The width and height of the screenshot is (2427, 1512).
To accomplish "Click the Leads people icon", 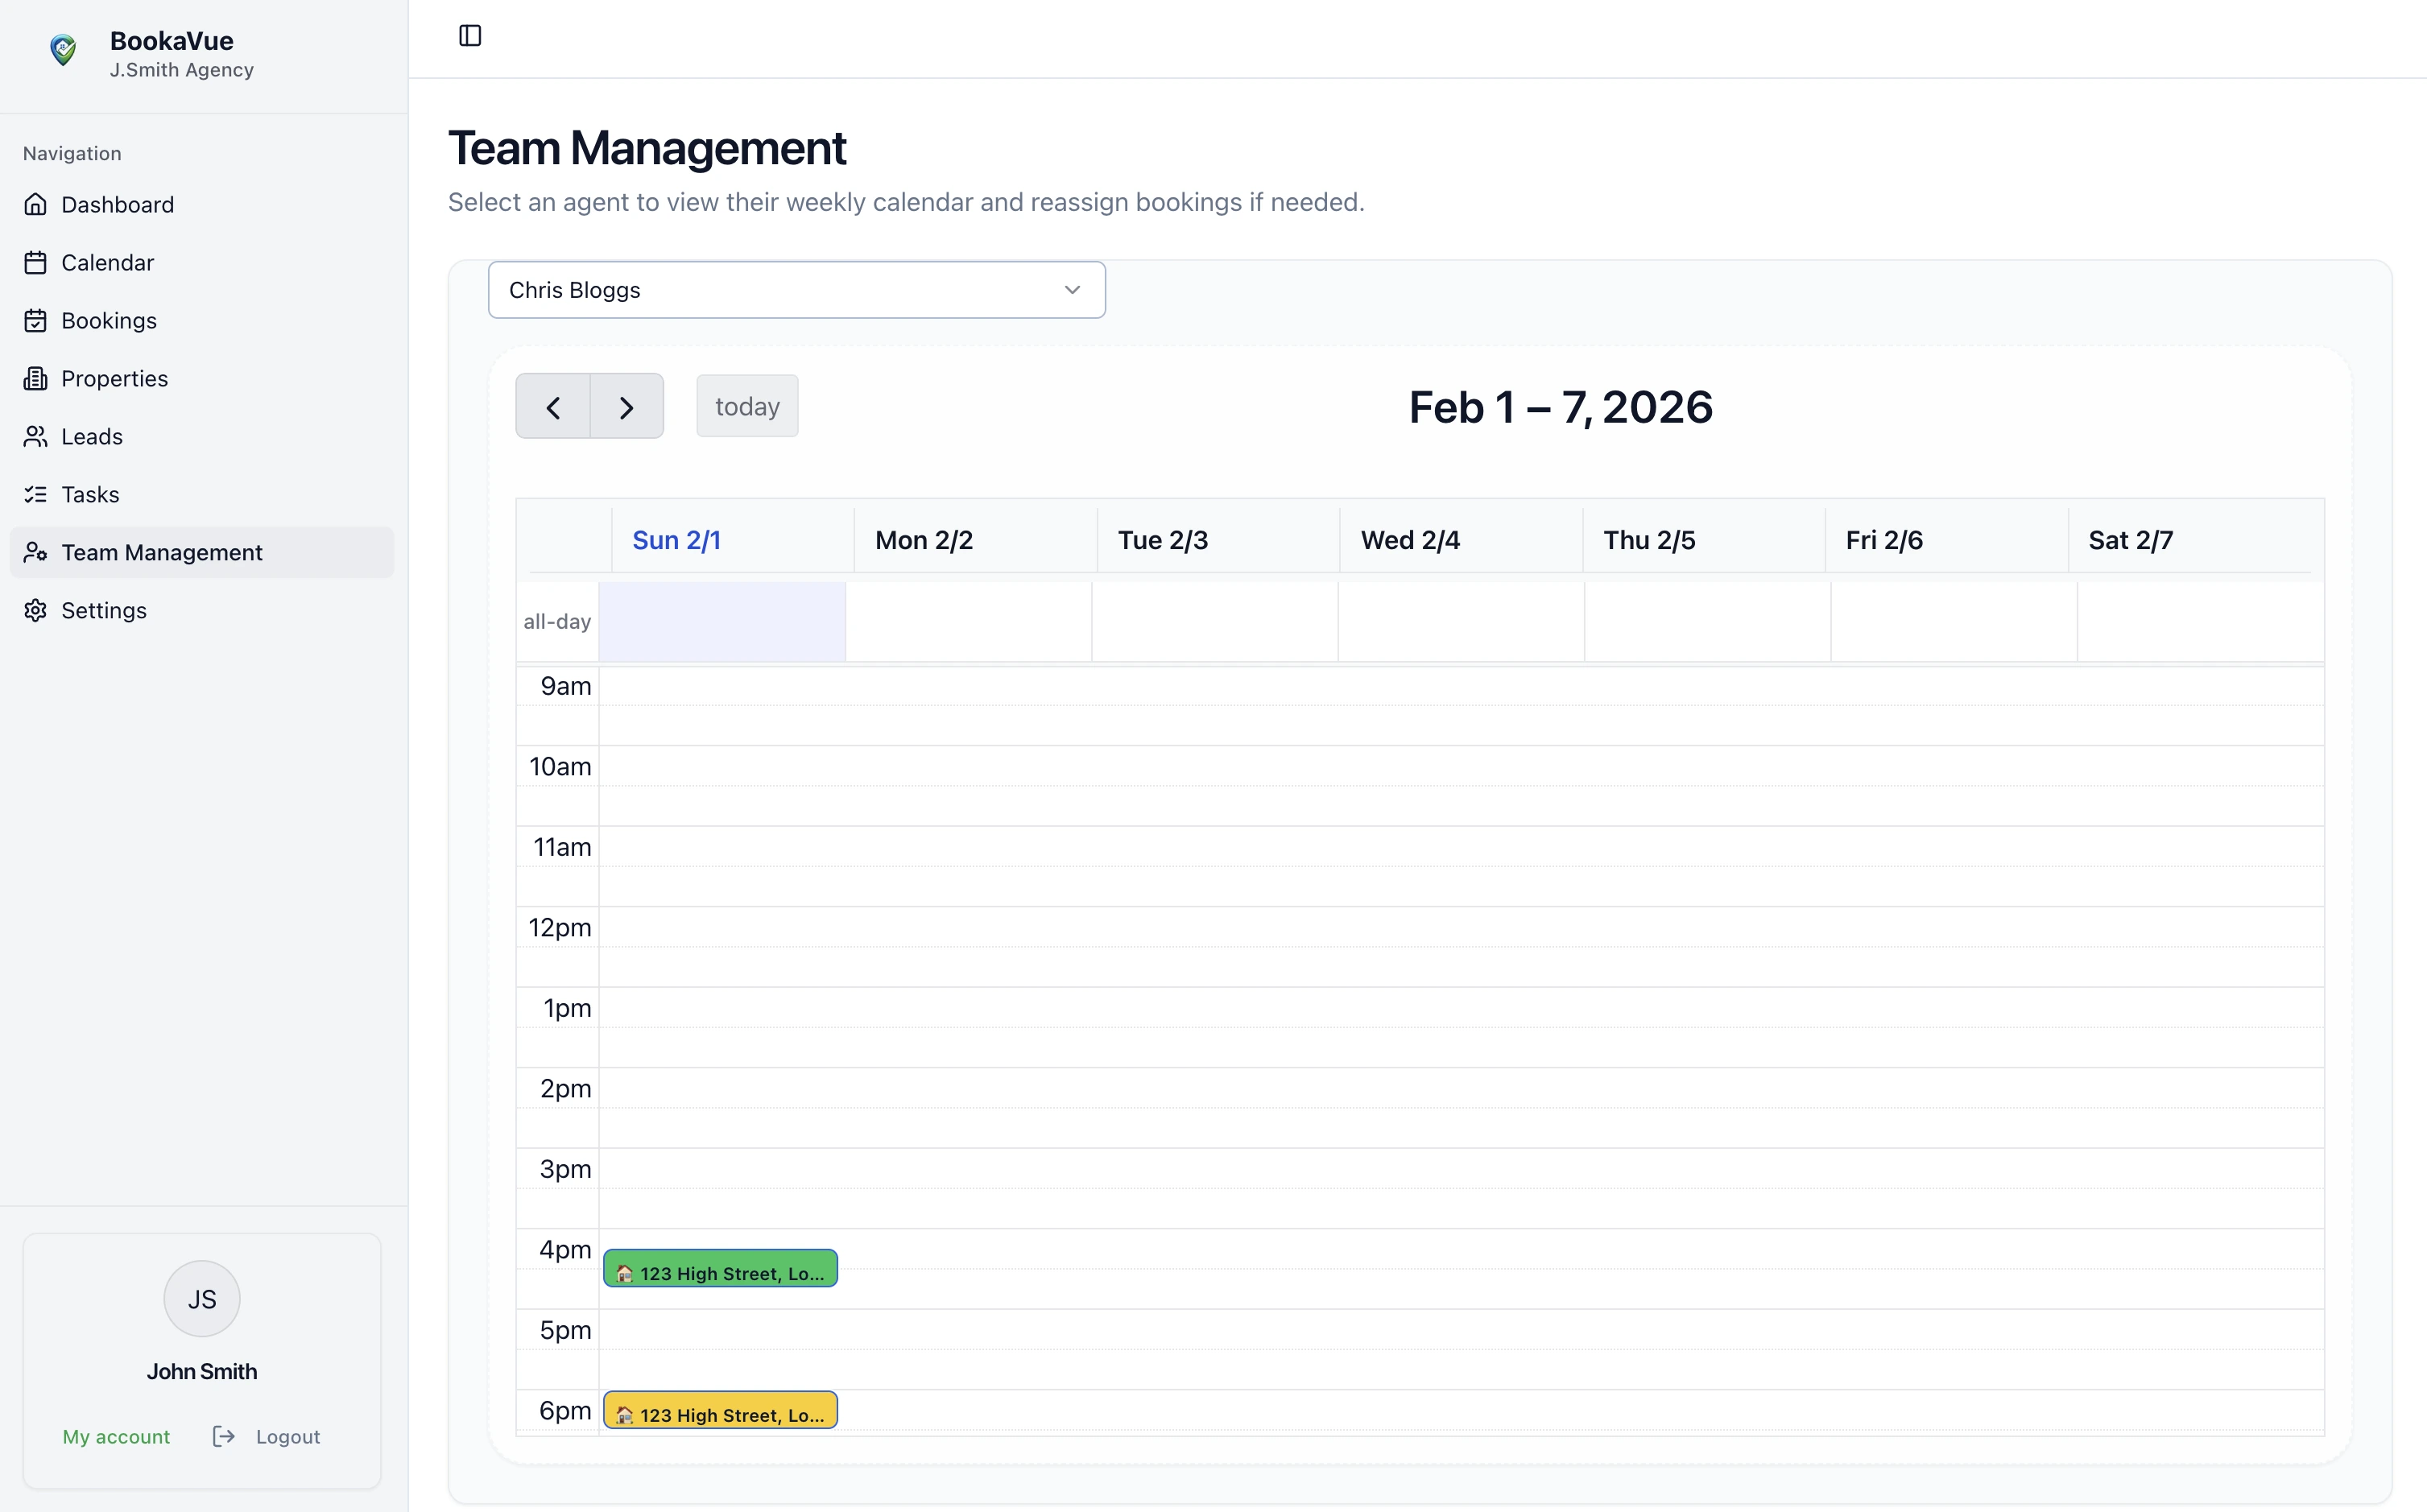I will [36, 437].
